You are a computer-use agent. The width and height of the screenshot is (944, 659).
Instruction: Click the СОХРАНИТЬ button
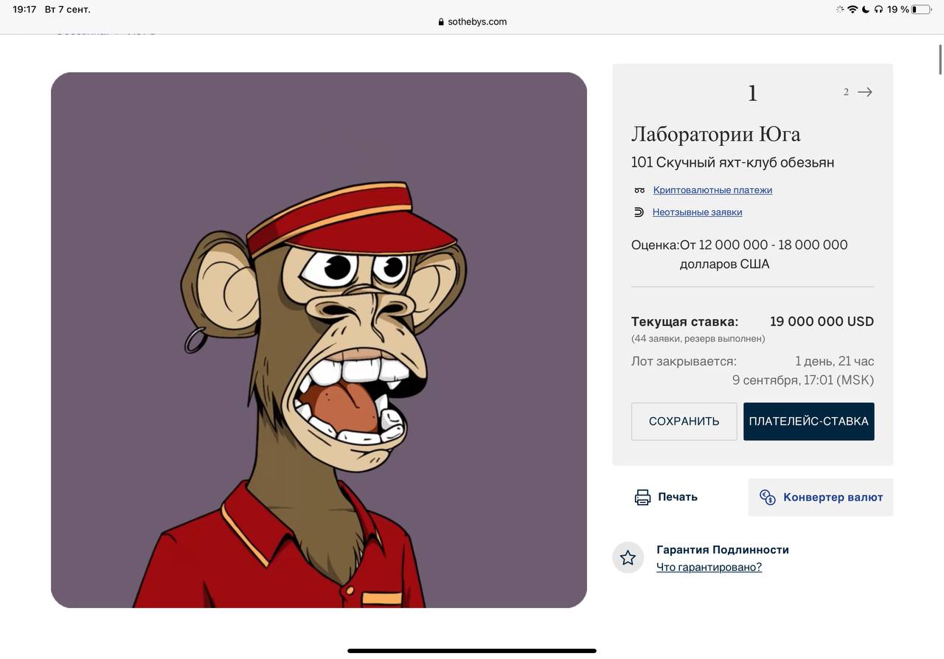[684, 422]
